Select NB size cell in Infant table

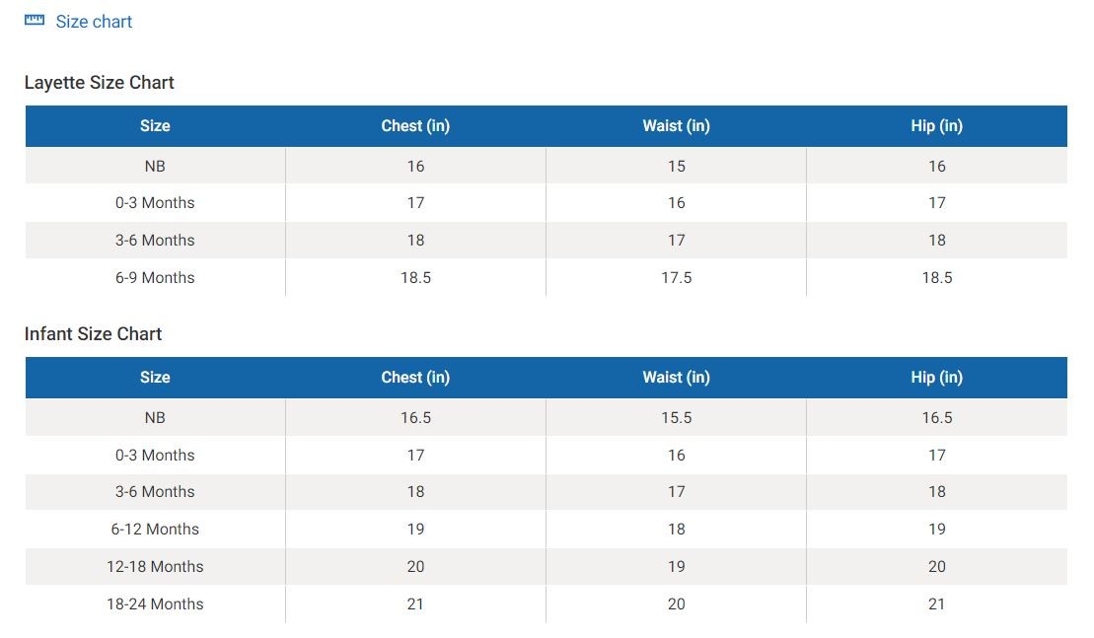click(155, 418)
